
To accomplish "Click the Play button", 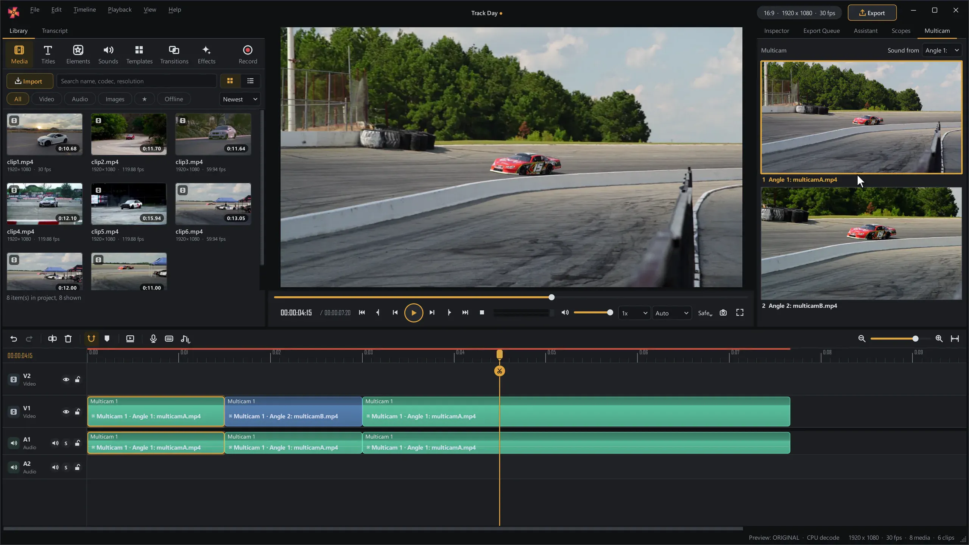I will tap(413, 313).
